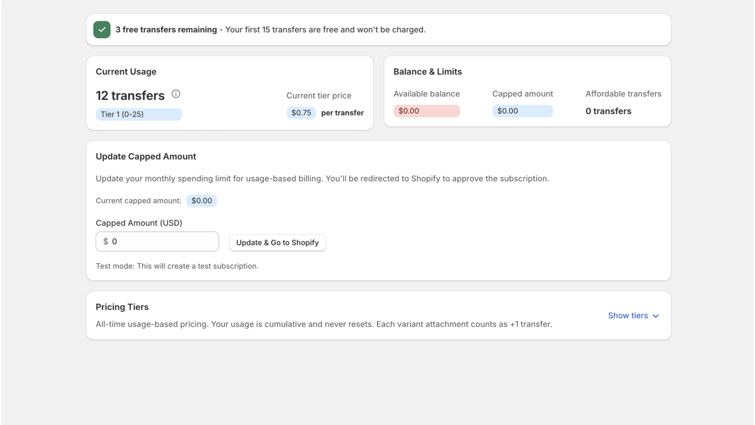Click the Update & Go to Shopify button

click(277, 242)
